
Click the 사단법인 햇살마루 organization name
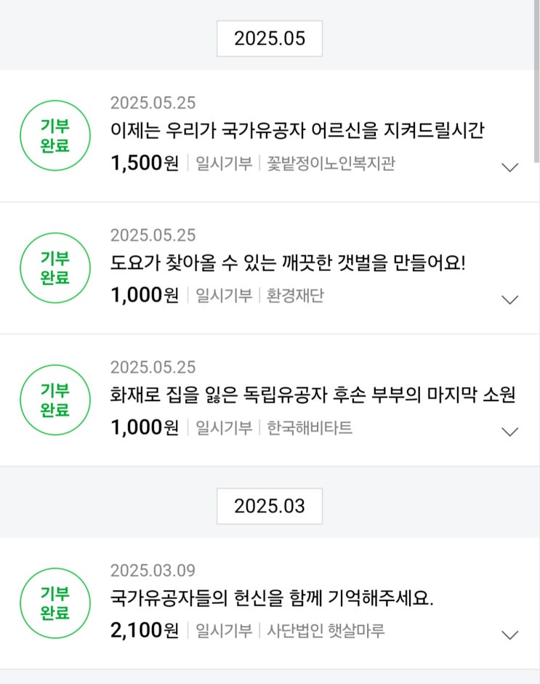(326, 631)
